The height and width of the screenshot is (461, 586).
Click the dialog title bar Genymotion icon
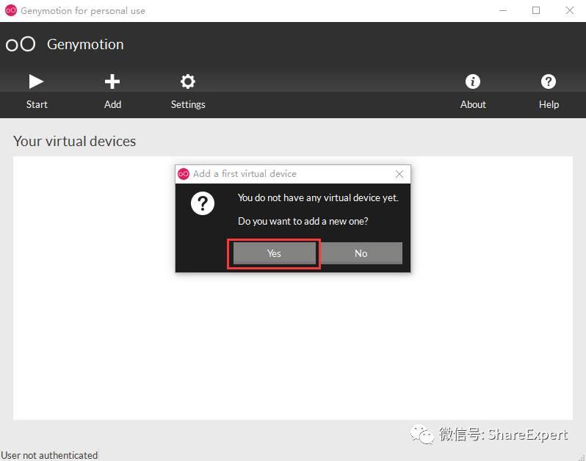184,174
